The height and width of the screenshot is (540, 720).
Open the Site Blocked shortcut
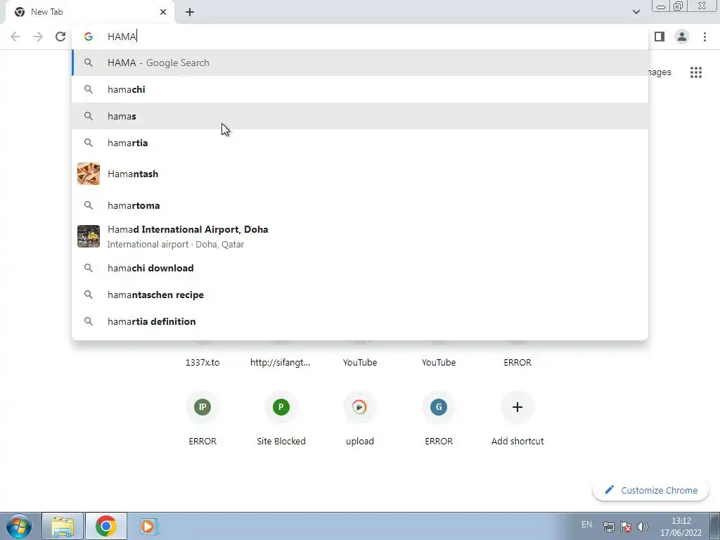[x=281, y=419]
